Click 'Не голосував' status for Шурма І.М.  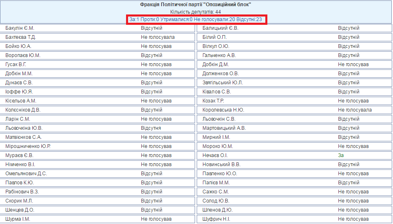(156, 219)
